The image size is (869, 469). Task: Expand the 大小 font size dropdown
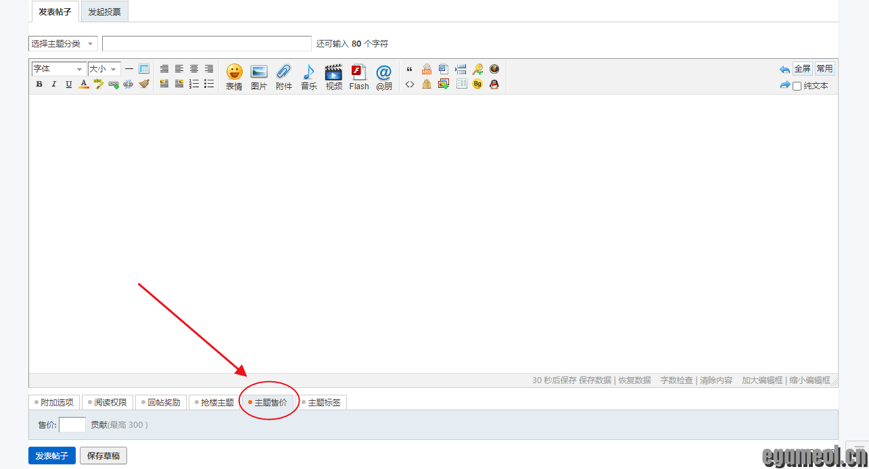pos(104,69)
